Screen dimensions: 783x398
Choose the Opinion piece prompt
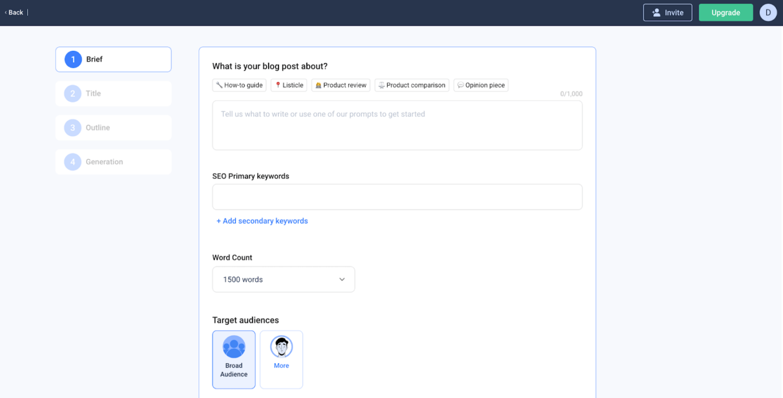tap(481, 85)
